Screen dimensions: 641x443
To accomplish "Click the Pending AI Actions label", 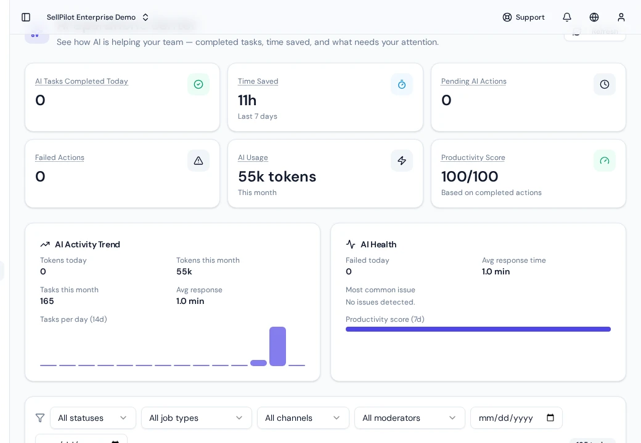I will 474,81.
